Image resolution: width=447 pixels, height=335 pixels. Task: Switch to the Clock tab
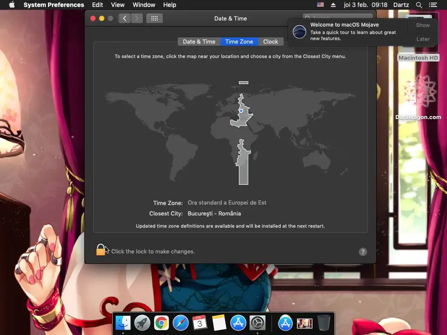pos(271,41)
